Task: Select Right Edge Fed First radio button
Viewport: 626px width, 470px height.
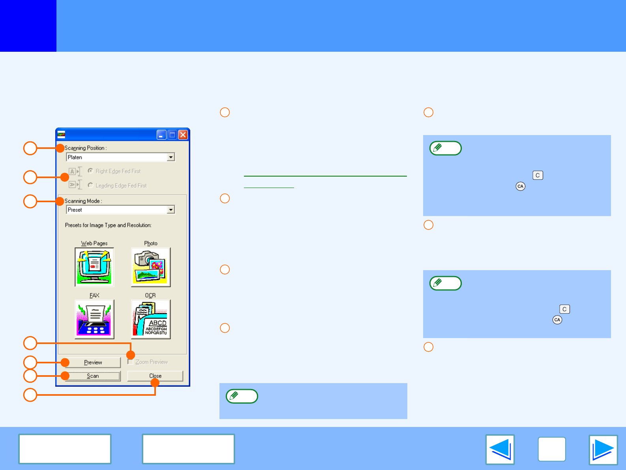Action: coord(90,171)
